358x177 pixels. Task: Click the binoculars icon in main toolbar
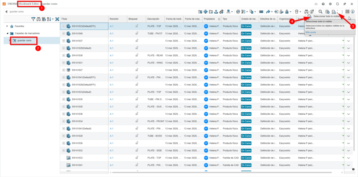[306, 11]
